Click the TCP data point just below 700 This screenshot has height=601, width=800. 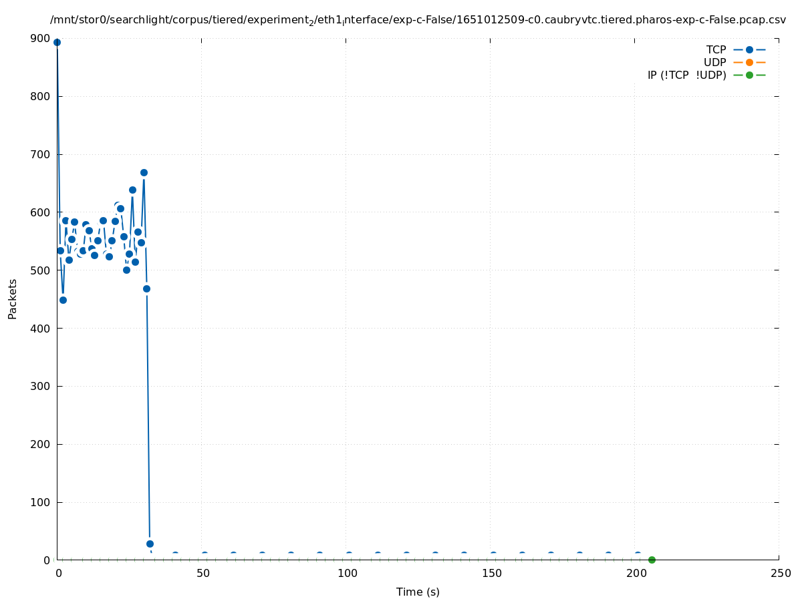pos(144,172)
